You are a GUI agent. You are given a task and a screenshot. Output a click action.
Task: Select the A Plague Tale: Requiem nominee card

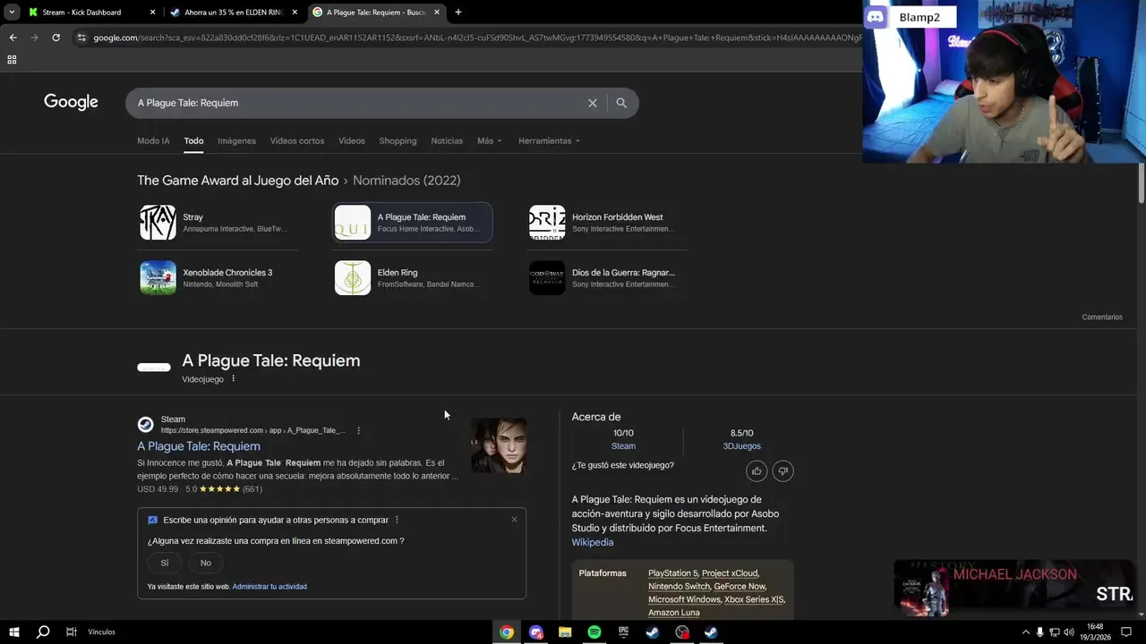click(x=413, y=223)
